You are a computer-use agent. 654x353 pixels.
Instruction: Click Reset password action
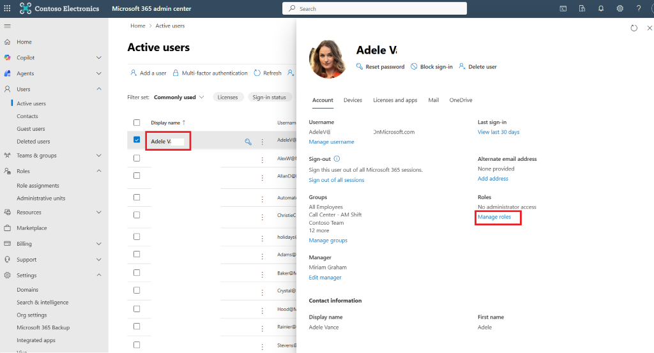[x=381, y=66]
